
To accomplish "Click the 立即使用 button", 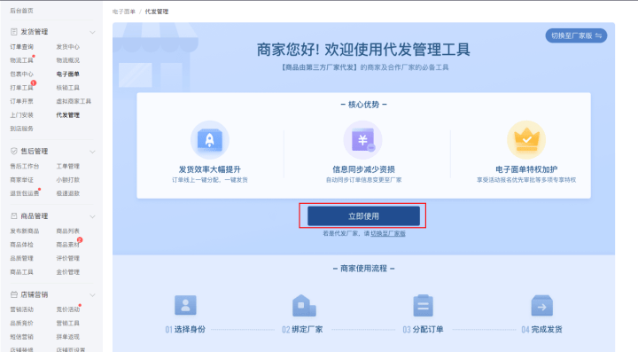I will tap(363, 215).
